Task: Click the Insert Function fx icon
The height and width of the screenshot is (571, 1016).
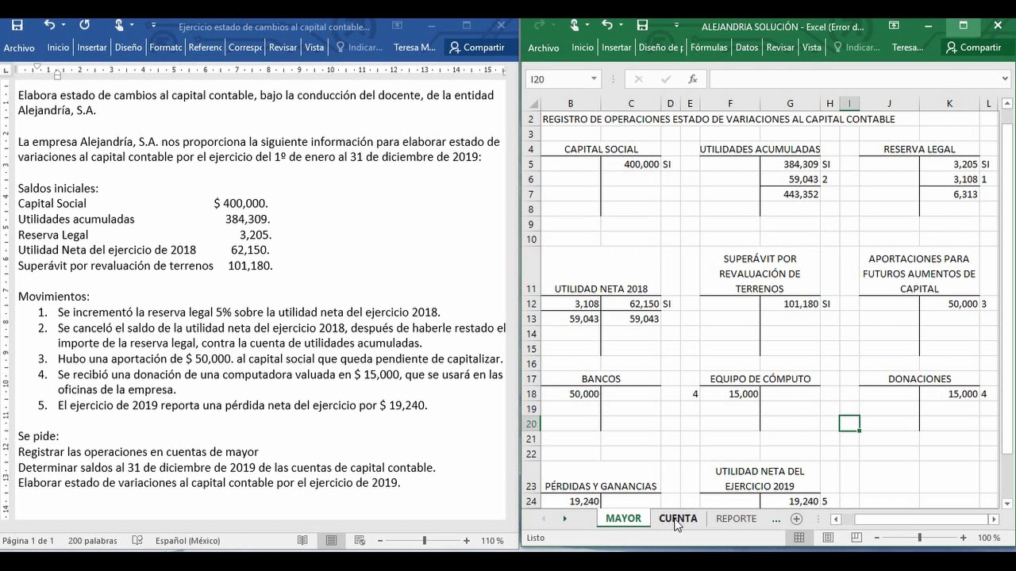Action: (x=693, y=79)
